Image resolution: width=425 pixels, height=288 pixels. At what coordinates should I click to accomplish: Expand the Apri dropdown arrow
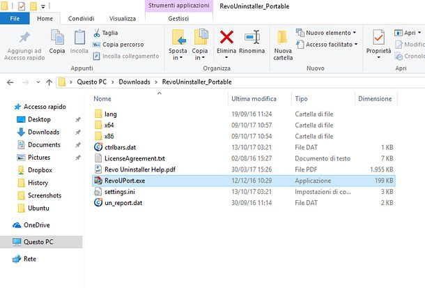[x=419, y=33]
